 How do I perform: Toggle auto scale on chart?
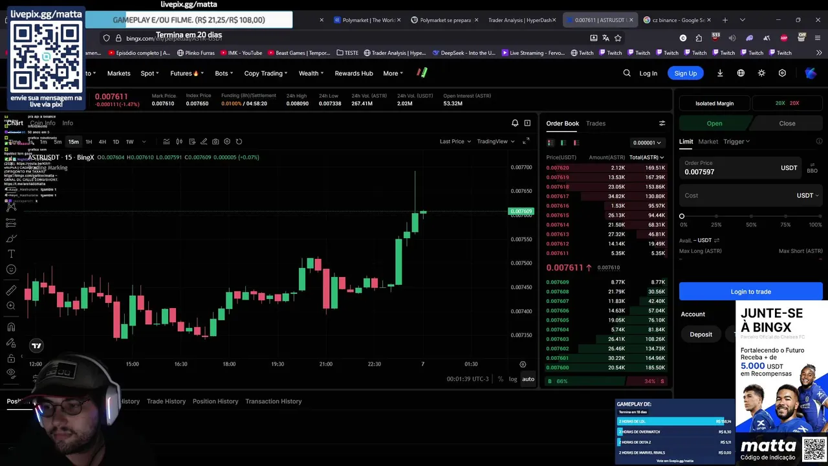(x=528, y=379)
